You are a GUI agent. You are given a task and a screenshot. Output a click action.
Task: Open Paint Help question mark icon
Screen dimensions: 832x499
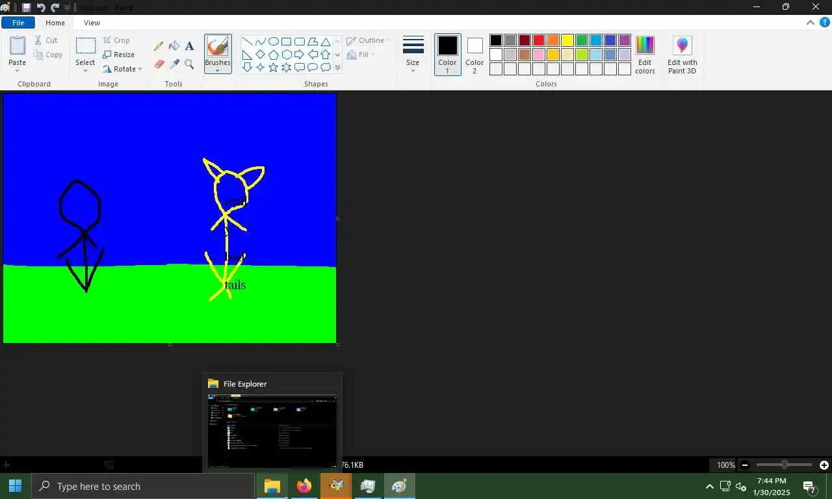[824, 22]
